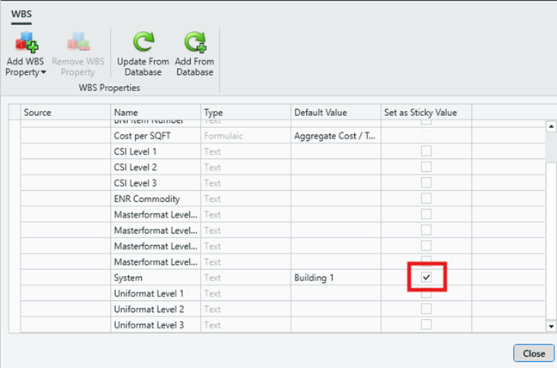Click the Source column header
Image resolution: width=557 pixels, height=368 pixels.
click(x=65, y=113)
